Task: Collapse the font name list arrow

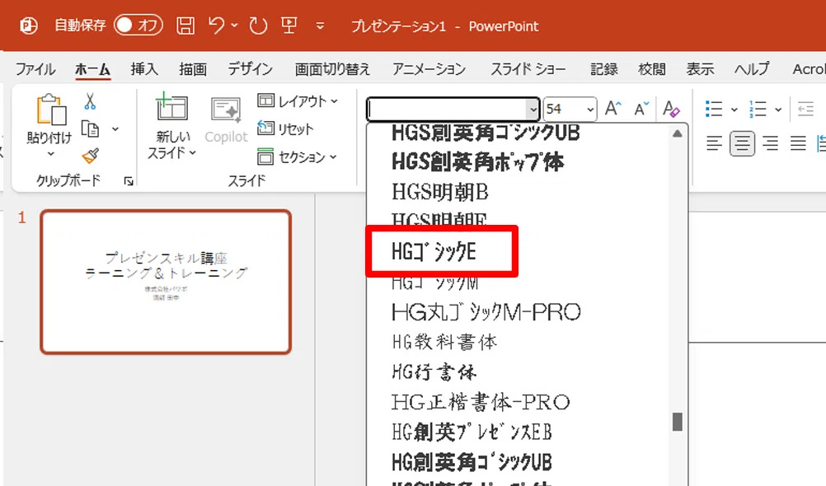Action: pyautogui.click(x=533, y=109)
